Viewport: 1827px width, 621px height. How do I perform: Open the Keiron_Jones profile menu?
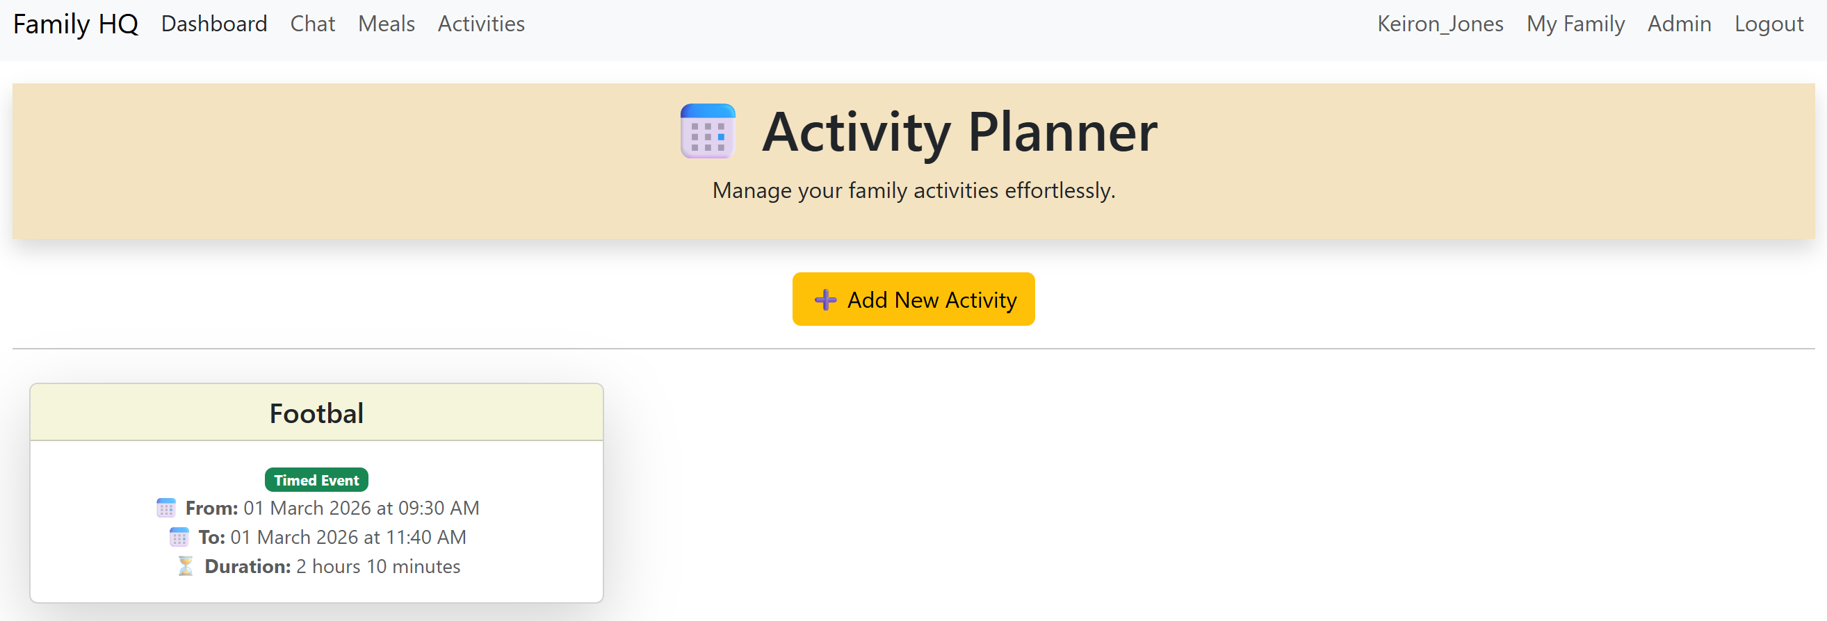tap(1440, 24)
